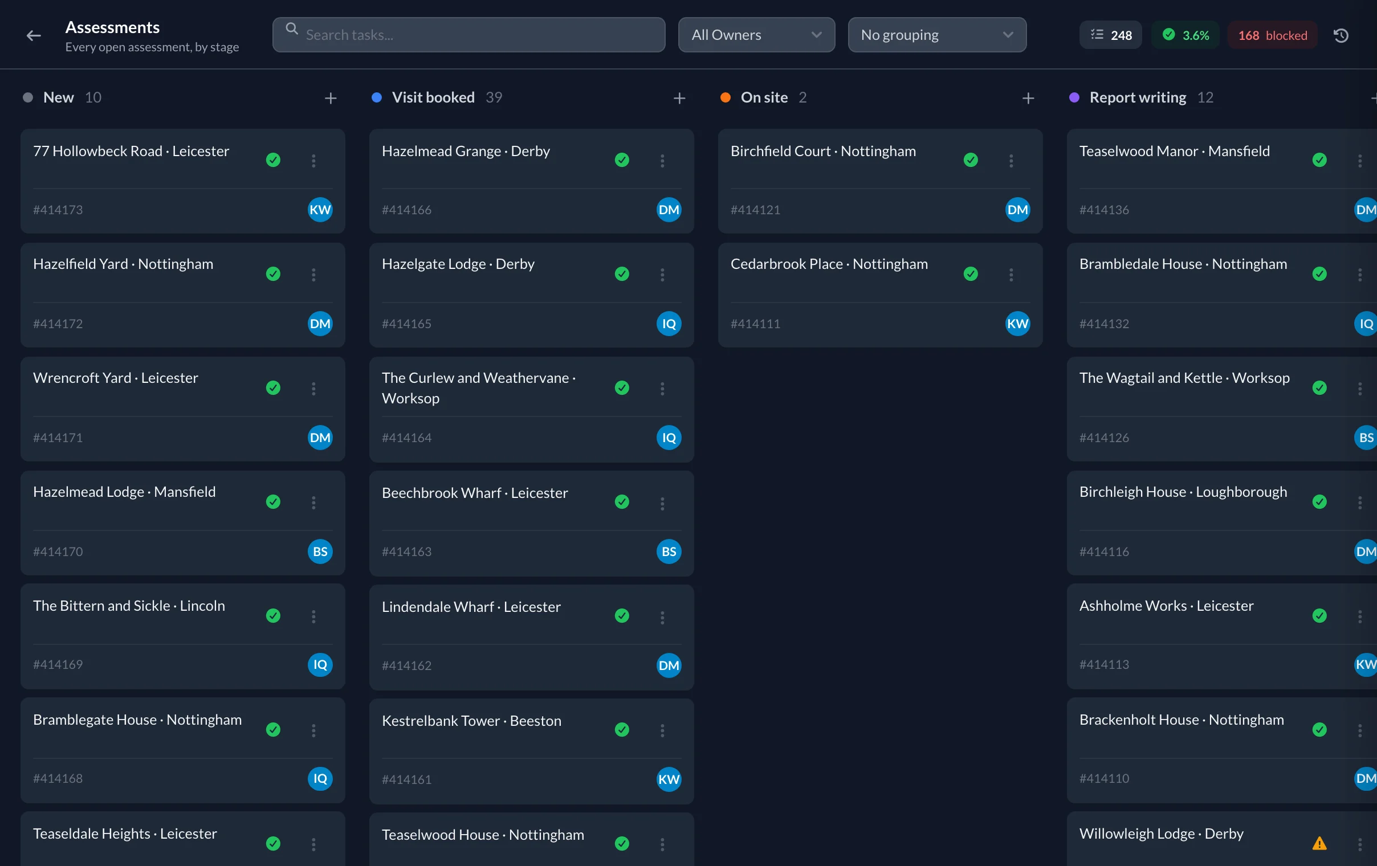Toggle the green check on Hazelfield Yard card
Viewport: 1377px width, 866px height.
click(274, 274)
